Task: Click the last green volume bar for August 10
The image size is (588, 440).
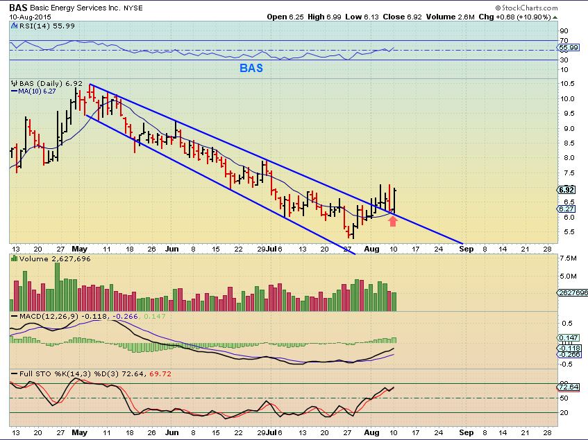Action: [x=394, y=302]
